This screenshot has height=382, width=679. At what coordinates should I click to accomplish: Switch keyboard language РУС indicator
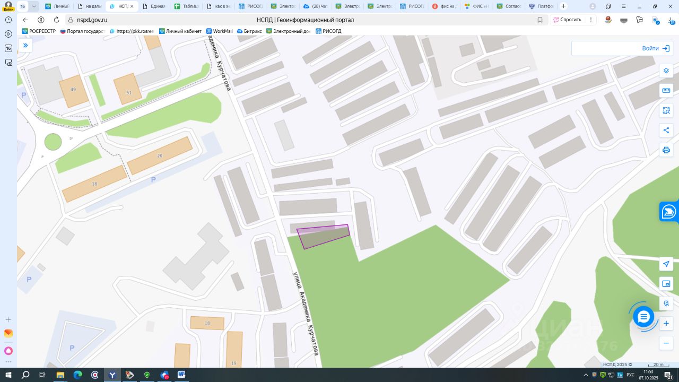[631, 375]
